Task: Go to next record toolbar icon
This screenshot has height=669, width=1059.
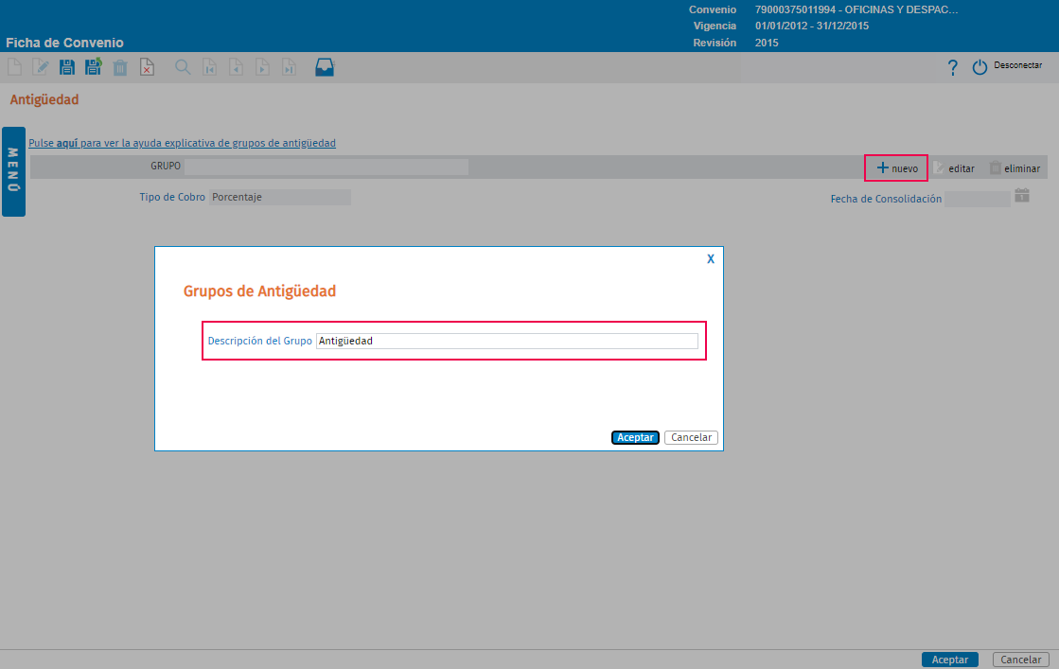Action: tap(262, 67)
